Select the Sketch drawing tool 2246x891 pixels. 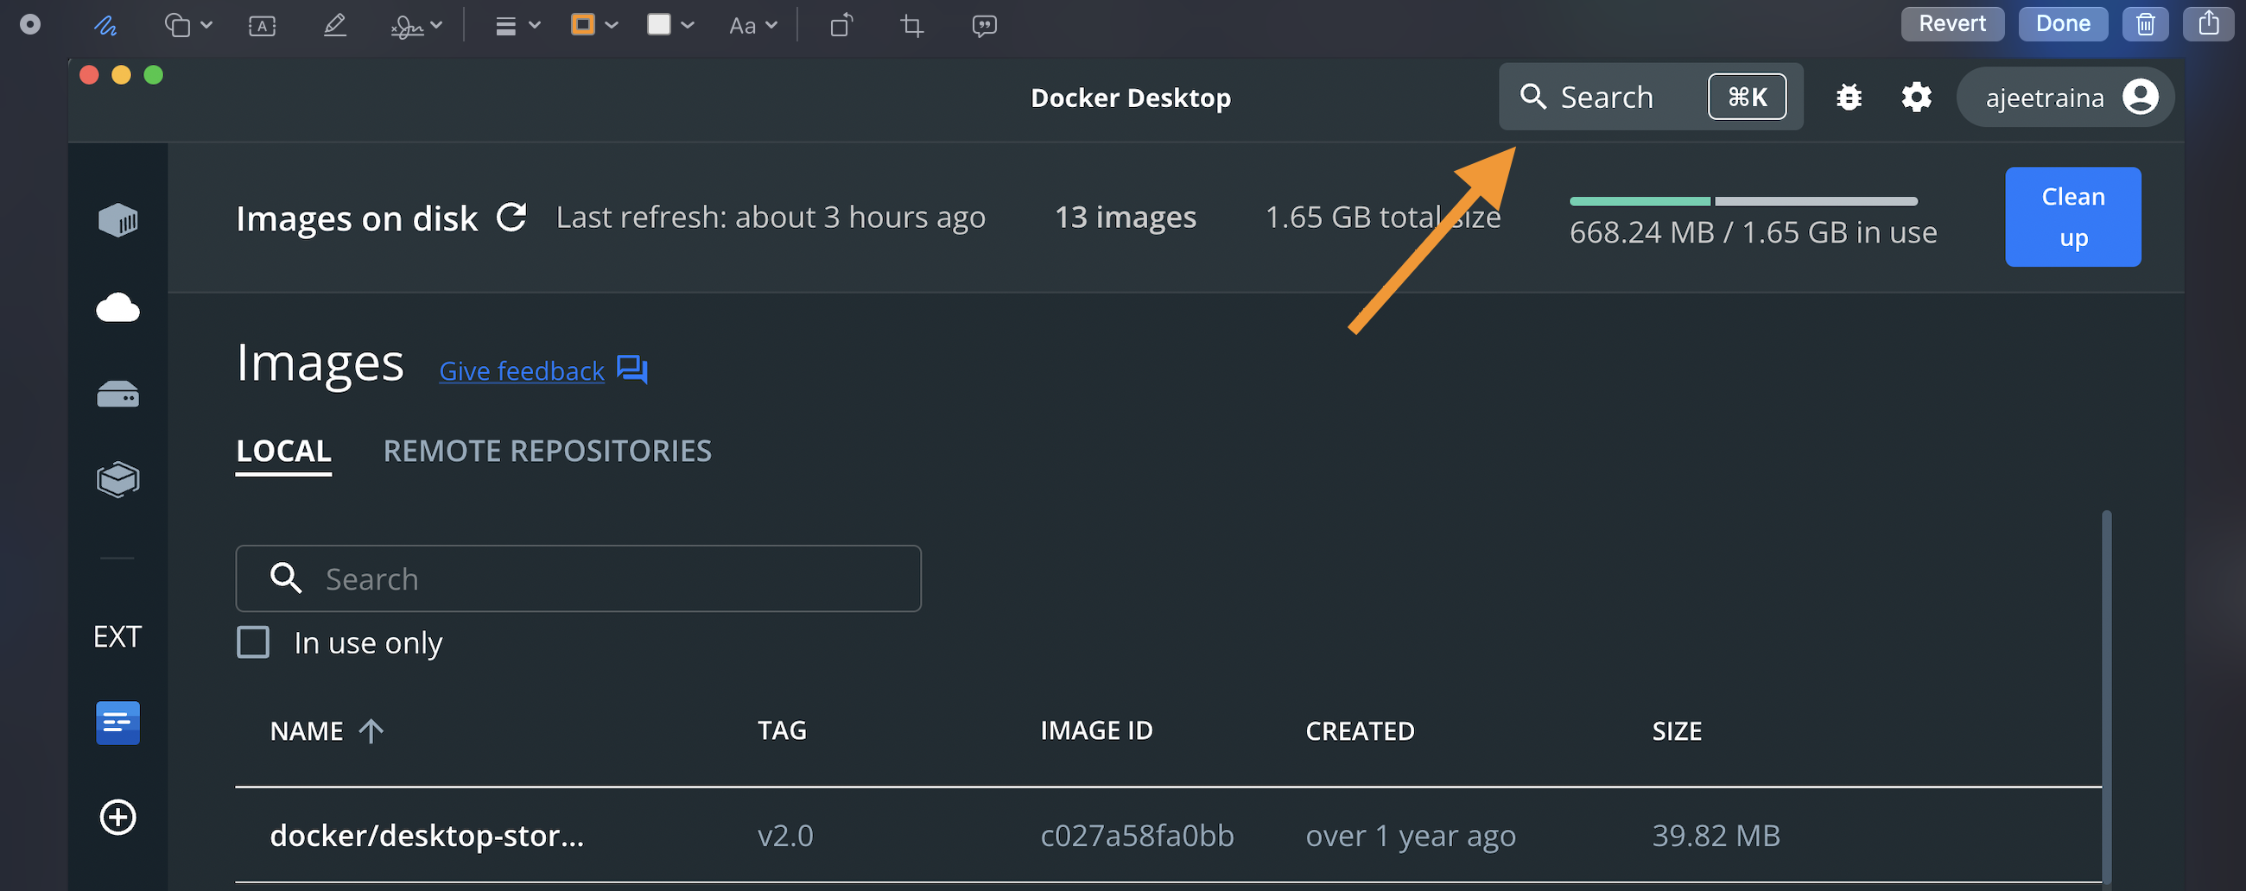click(105, 25)
